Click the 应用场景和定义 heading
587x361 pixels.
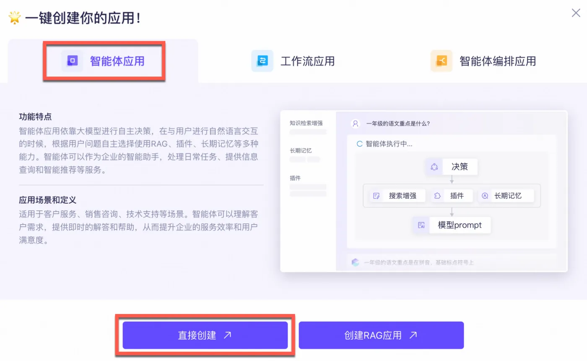tap(47, 200)
